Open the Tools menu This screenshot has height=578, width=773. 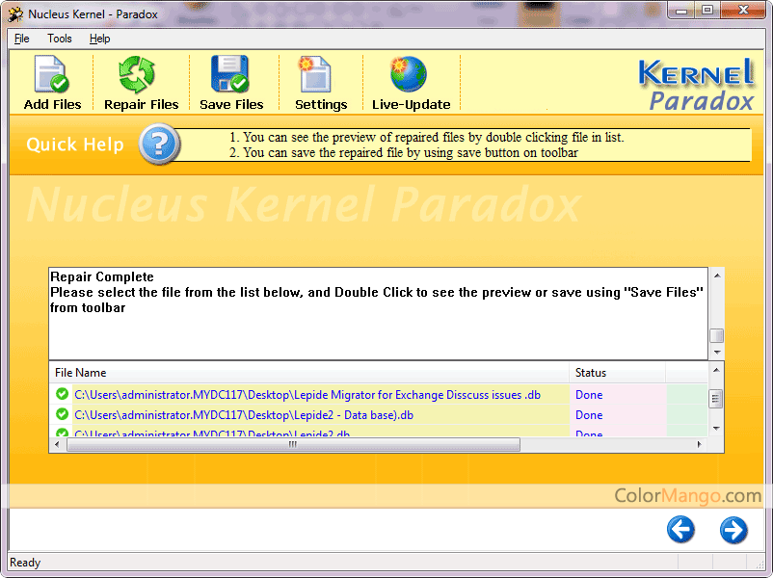(x=60, y=39)
